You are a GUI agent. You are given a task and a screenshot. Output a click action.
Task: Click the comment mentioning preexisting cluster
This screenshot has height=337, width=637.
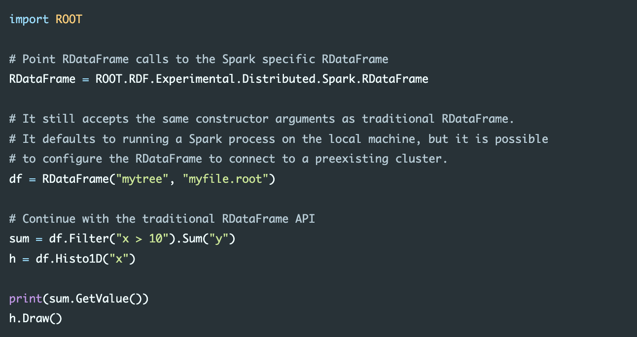pyautogui.click(x=229, y=159)
